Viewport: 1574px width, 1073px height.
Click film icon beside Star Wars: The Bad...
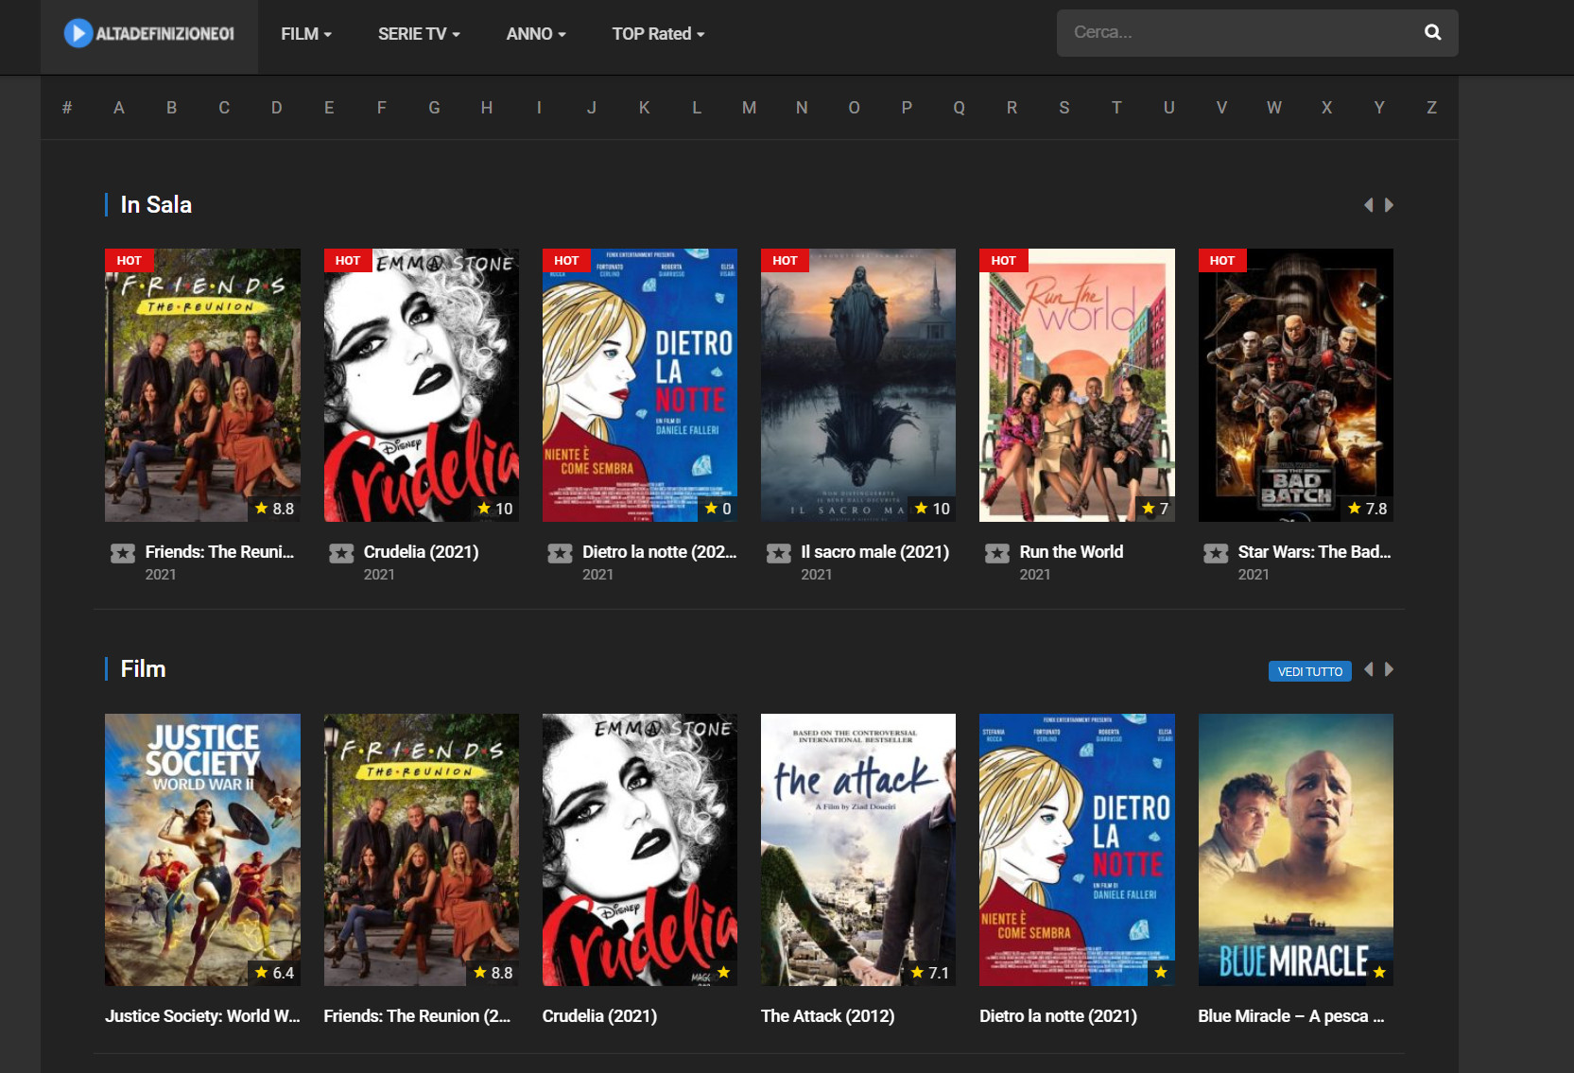(x=1216, y=553)
